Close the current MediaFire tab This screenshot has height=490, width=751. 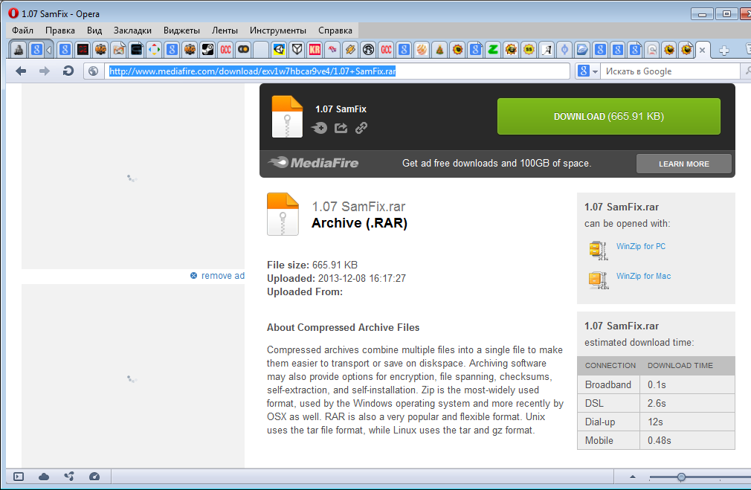click(x=702, y=50)
